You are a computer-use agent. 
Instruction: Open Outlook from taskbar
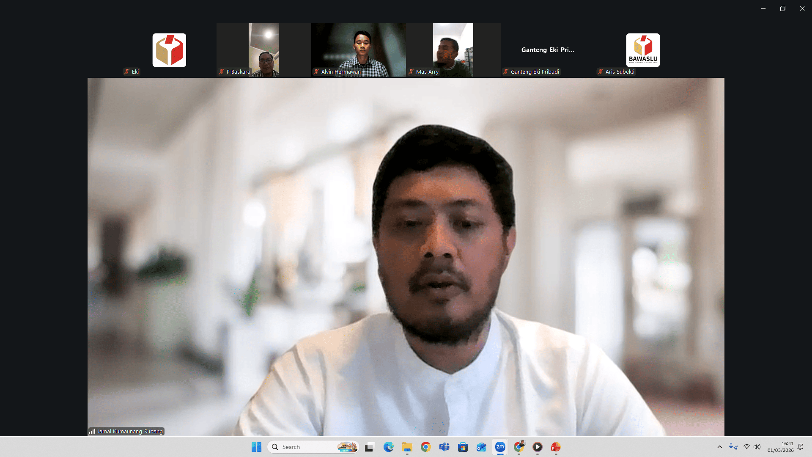click(x=481, y=447)
